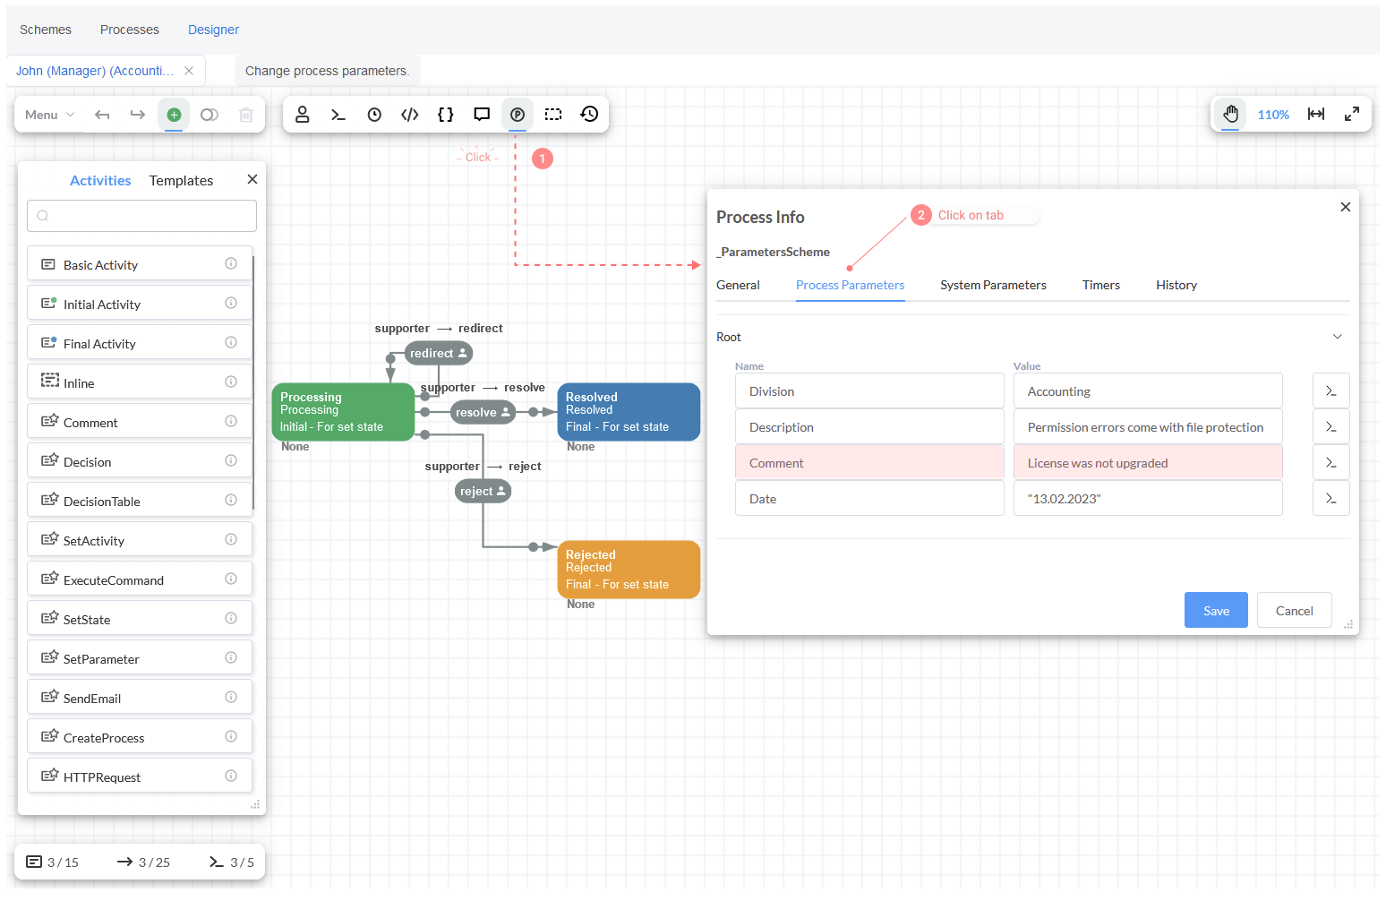
Task: Show info for SendEmail activity
Action: pyautogui.click(x=231, y=697)
